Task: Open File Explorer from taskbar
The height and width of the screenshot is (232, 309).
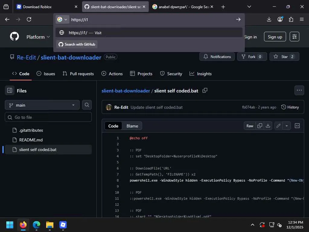Action: [50, 225]
